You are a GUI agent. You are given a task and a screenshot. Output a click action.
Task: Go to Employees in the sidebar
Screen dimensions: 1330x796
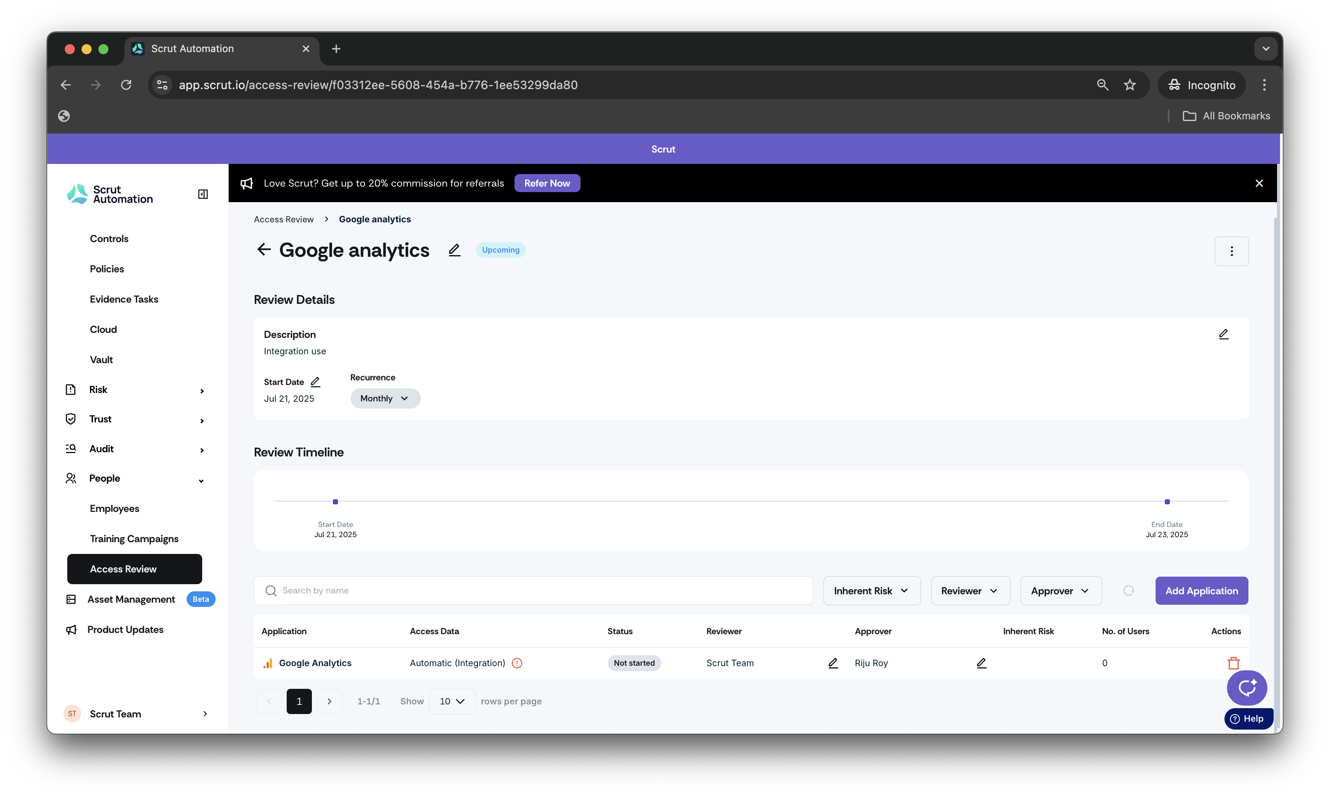pos(114,509)
